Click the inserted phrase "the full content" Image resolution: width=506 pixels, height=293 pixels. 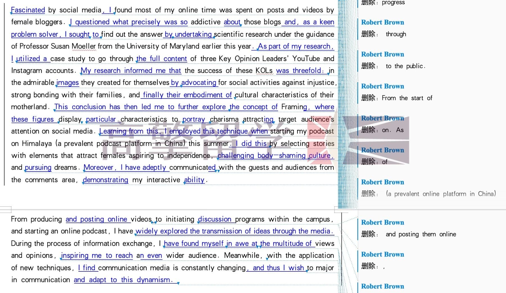coord(162,59)
